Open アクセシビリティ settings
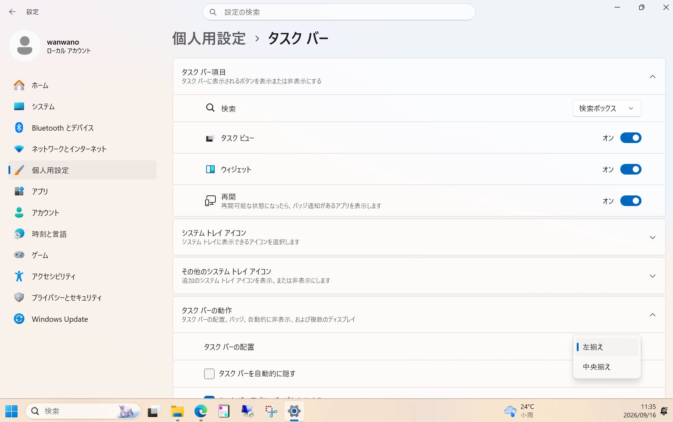The image size is (673, 422). 82,276
